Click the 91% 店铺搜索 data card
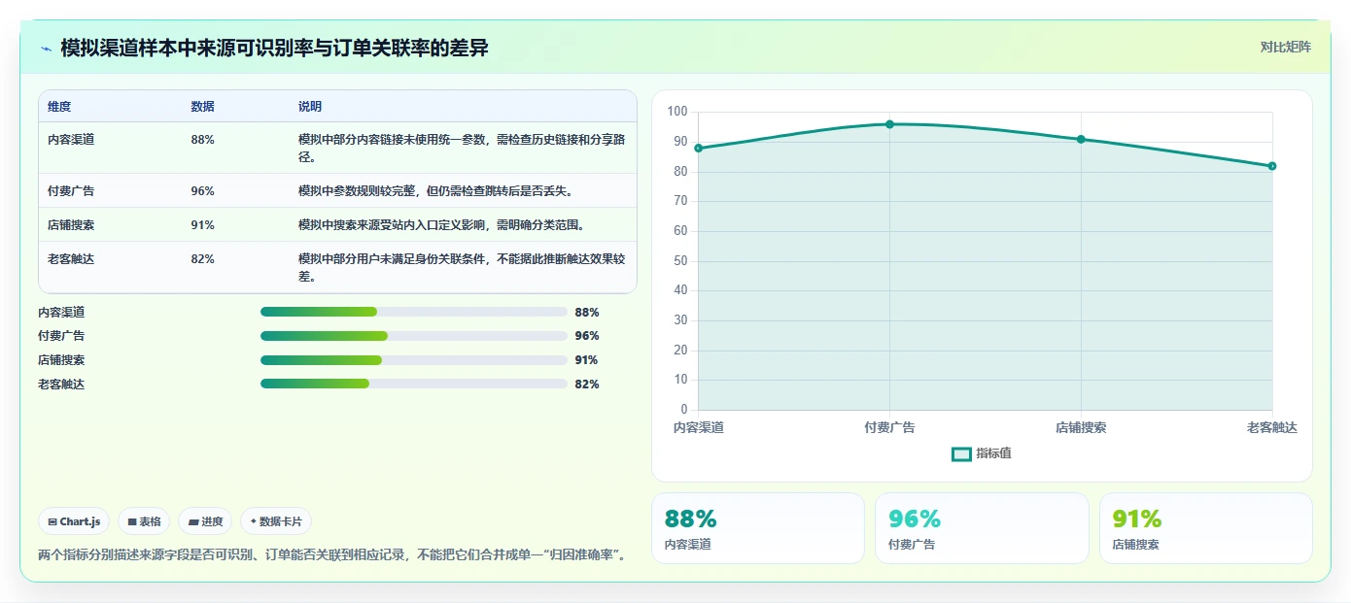The width and height of the screenshot is (1351, 603). (1205, 528)
